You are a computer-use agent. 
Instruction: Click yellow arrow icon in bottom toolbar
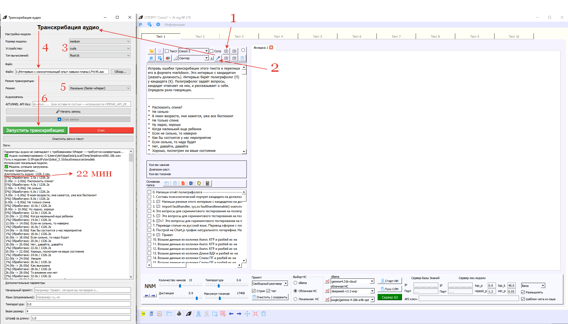pyautogui.click(x=143, y=314)
